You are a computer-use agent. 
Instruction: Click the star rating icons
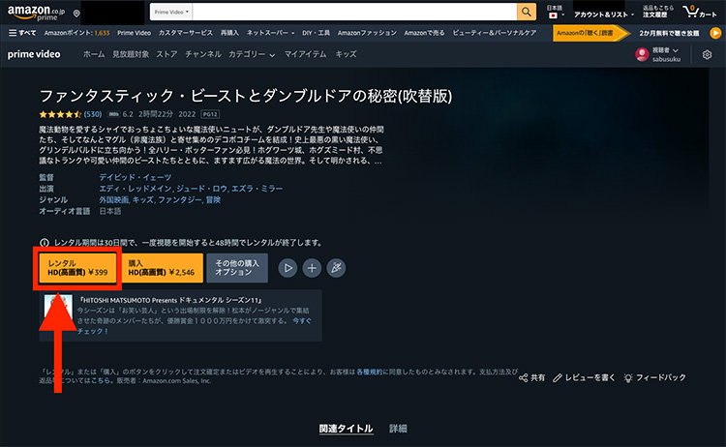point(61,114)
